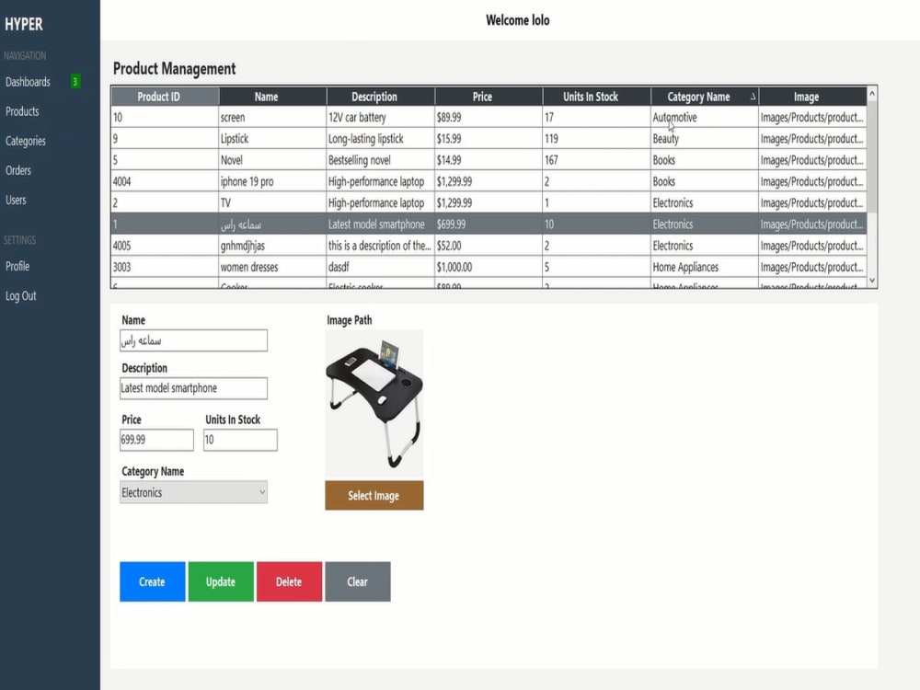Click the '$89.99' price cell

click(489, 118)
